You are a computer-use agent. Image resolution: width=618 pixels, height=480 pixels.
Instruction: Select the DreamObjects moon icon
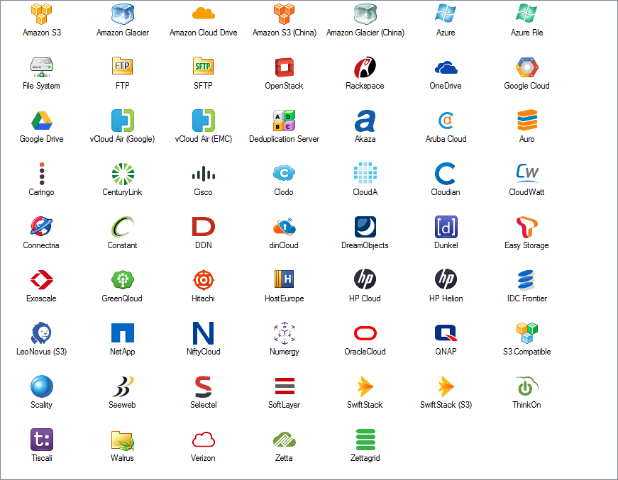[365, 227]
